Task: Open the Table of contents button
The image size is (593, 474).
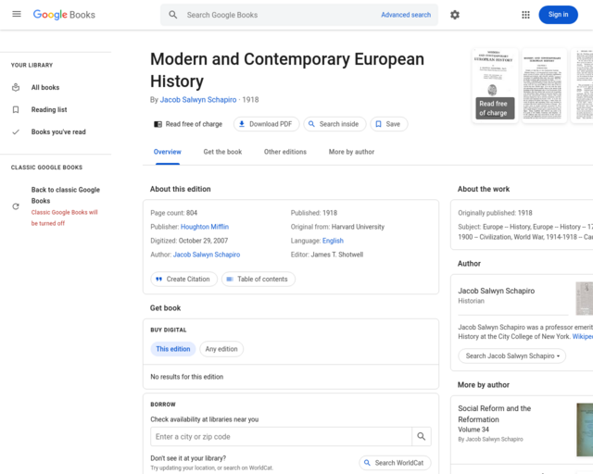Action: tap(259, 279)
